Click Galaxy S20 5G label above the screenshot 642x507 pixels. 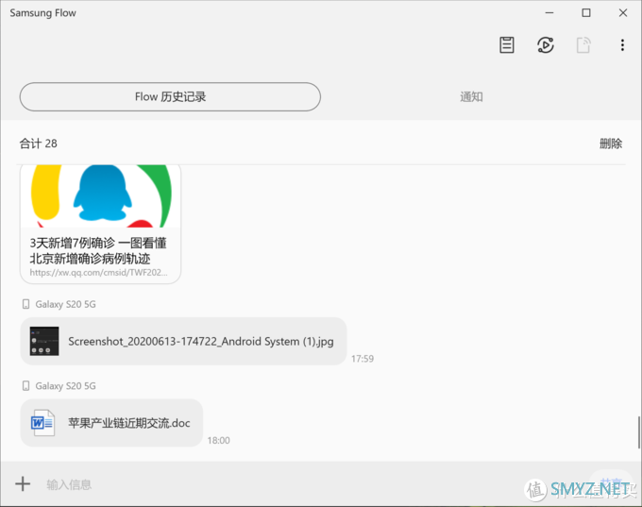65,304
